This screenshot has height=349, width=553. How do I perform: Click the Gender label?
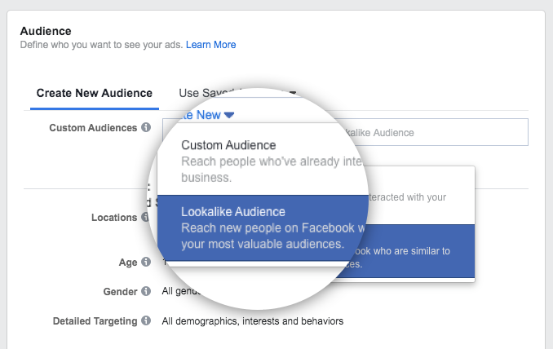coord(120,292)
